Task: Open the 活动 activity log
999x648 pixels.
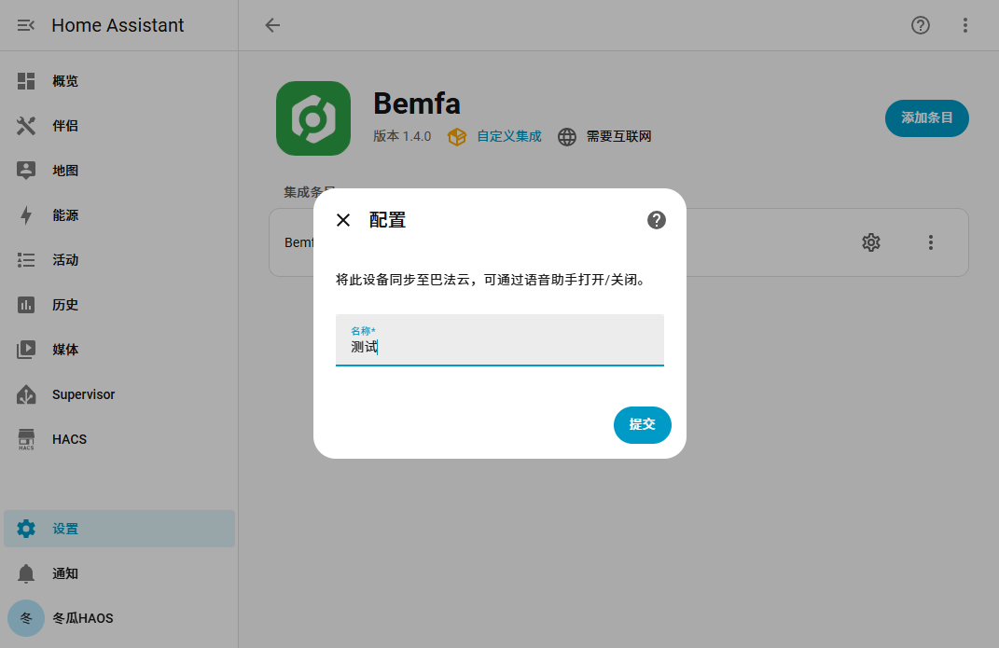Action: (x=119, y=260)
